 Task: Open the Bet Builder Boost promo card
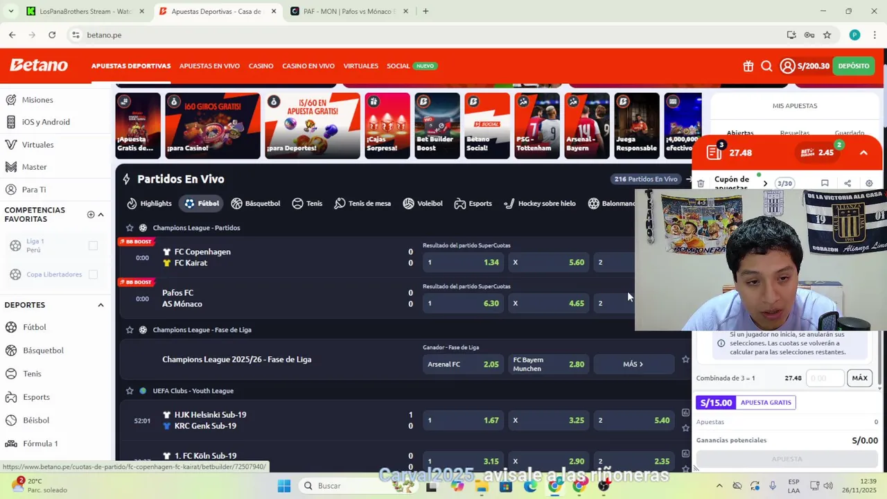(437, 126)
